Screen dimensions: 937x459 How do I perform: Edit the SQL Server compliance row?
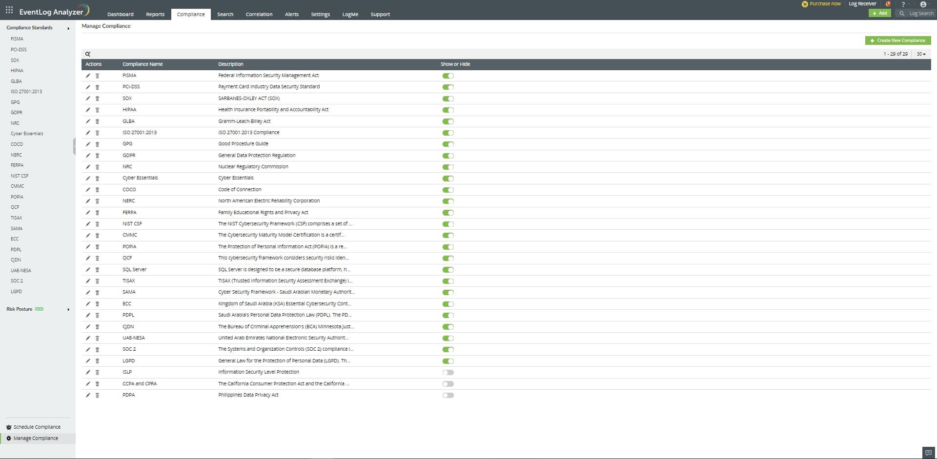click(x=88, y=270)
